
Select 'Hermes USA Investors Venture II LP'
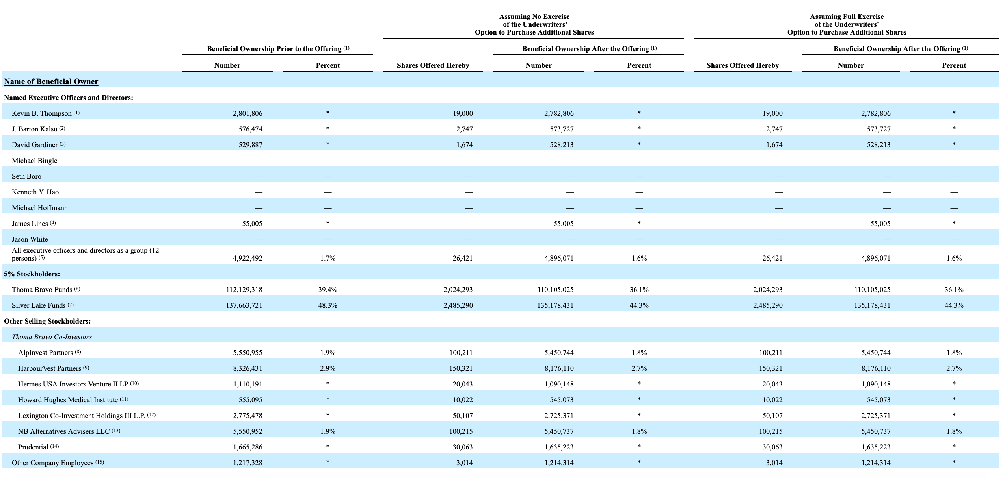pyautogui.click(x=73, y=384)
